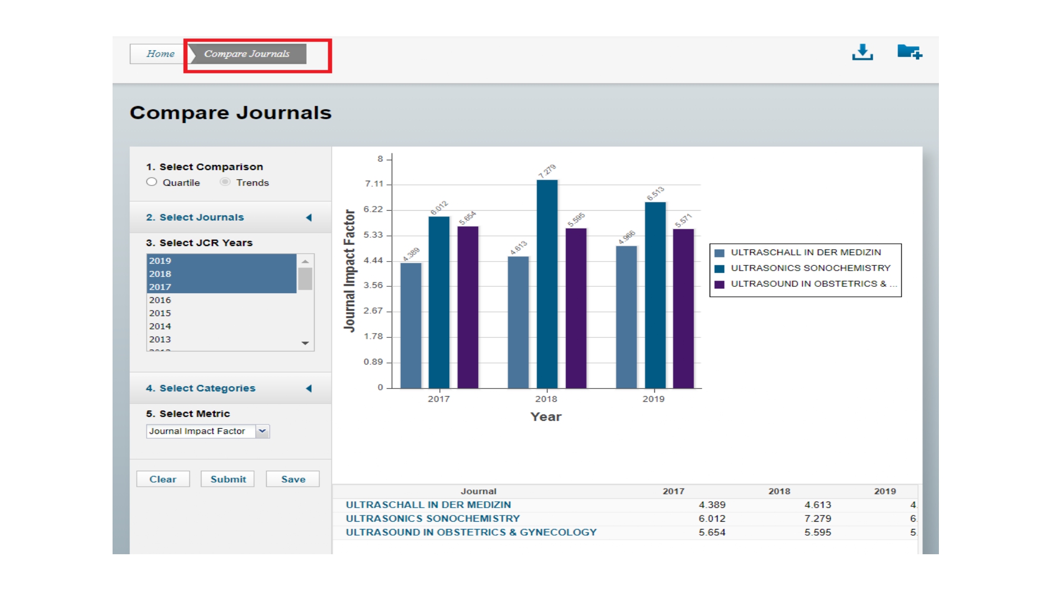Click the Compare Journals breadcrumb

247,54
